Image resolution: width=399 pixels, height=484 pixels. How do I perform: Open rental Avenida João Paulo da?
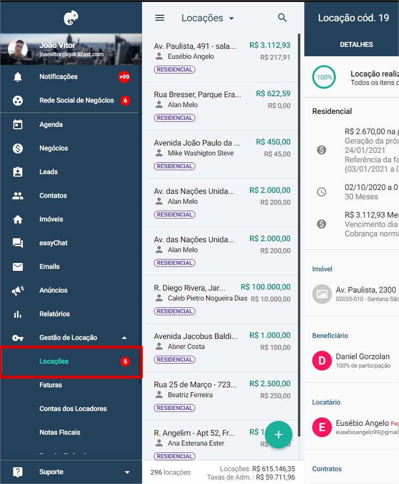pos(222,154)
